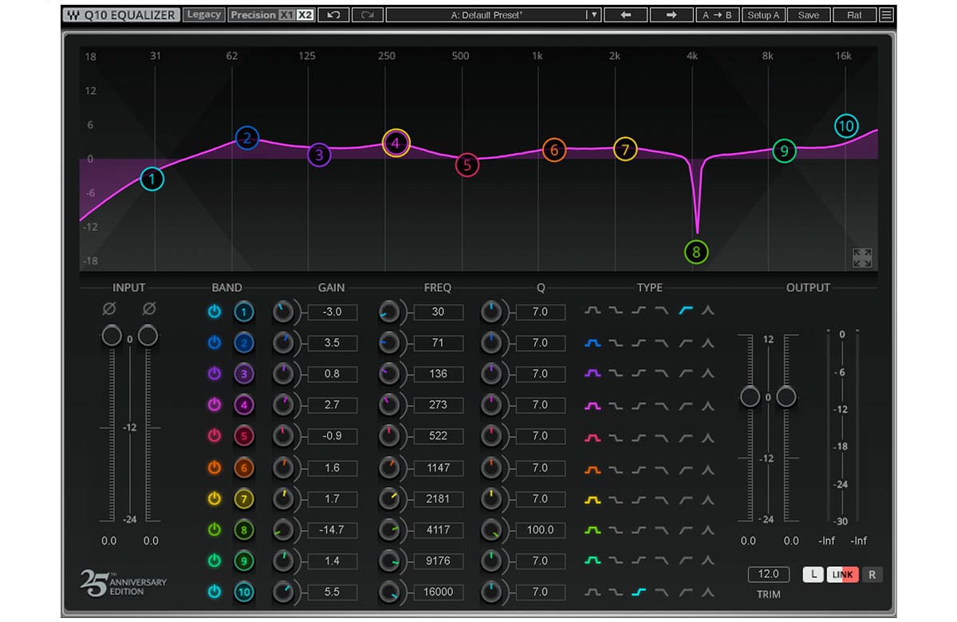Click the band 10 frequency value 16000
Viewport: 957px width, 622px height.
(x=438, y=592)
